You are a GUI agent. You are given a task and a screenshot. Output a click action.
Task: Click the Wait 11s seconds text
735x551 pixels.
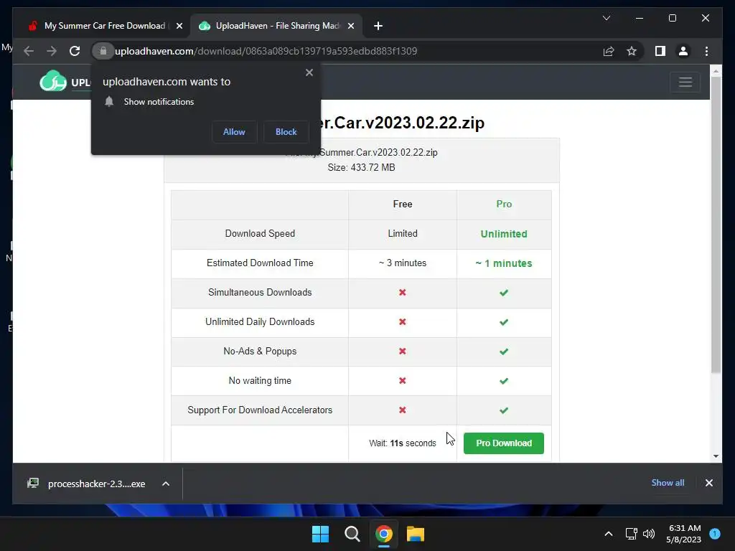coord(403,443)
